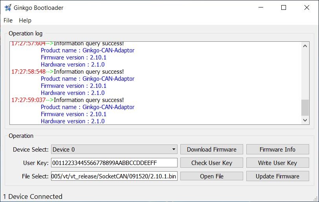
Task: Close the Ginkgo Bootloader window
Action: point(306,7)
